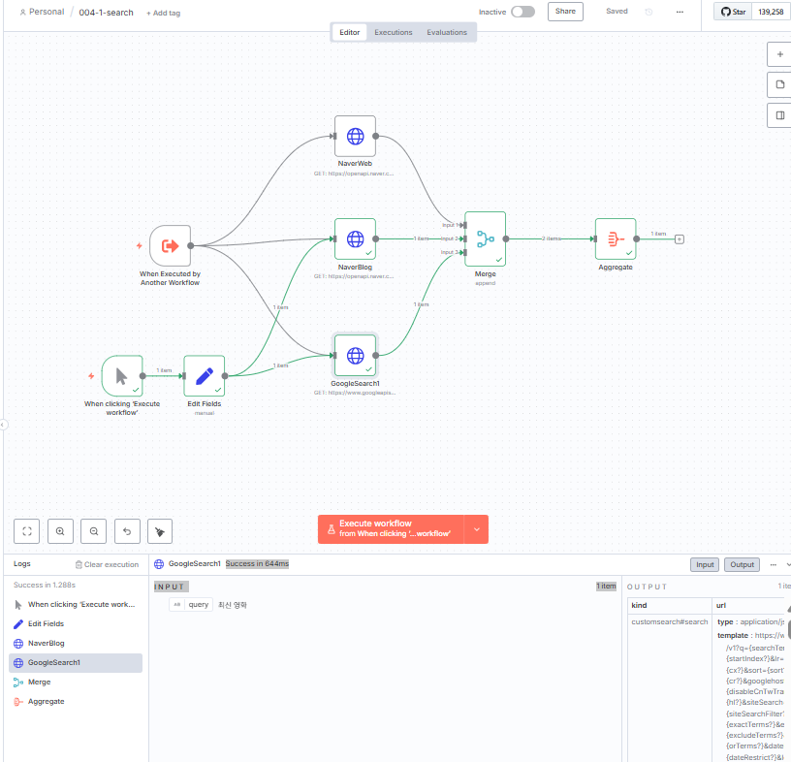The width and height of the screenshot is (791, 762).
Task: Switch to the Executions tab
Action: [393, 32]
